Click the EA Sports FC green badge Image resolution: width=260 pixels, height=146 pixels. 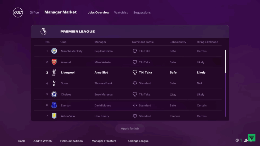coord(252,138)
